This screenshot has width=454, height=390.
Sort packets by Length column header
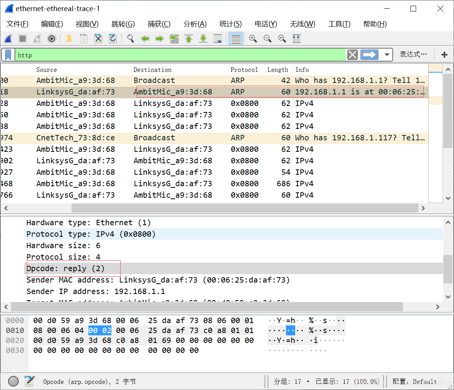click(279, 70)
